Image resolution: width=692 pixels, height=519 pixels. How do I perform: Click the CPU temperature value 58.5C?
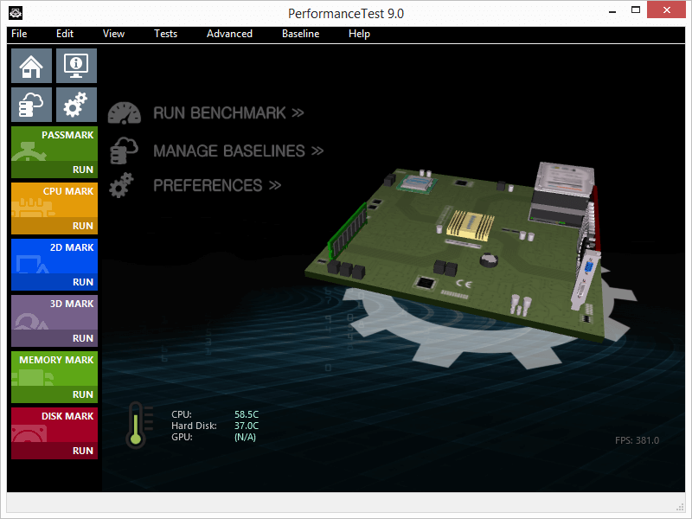click(247, 414)
